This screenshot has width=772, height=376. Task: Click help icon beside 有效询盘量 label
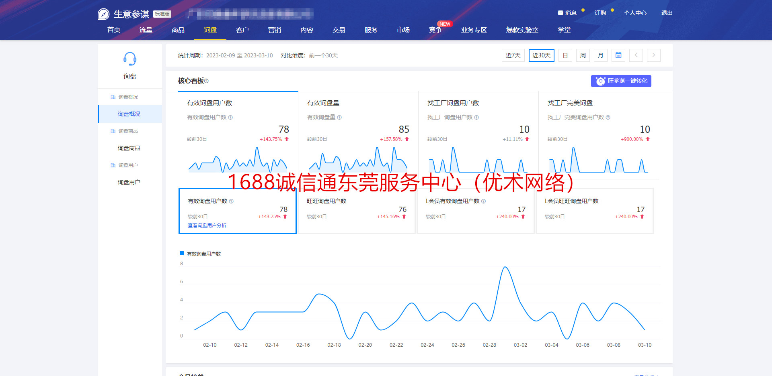point(339,118)
